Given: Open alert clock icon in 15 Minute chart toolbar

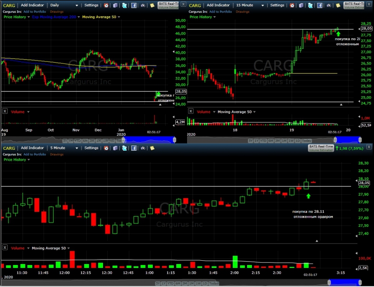Looking at the screenshot, I should 292,5.
